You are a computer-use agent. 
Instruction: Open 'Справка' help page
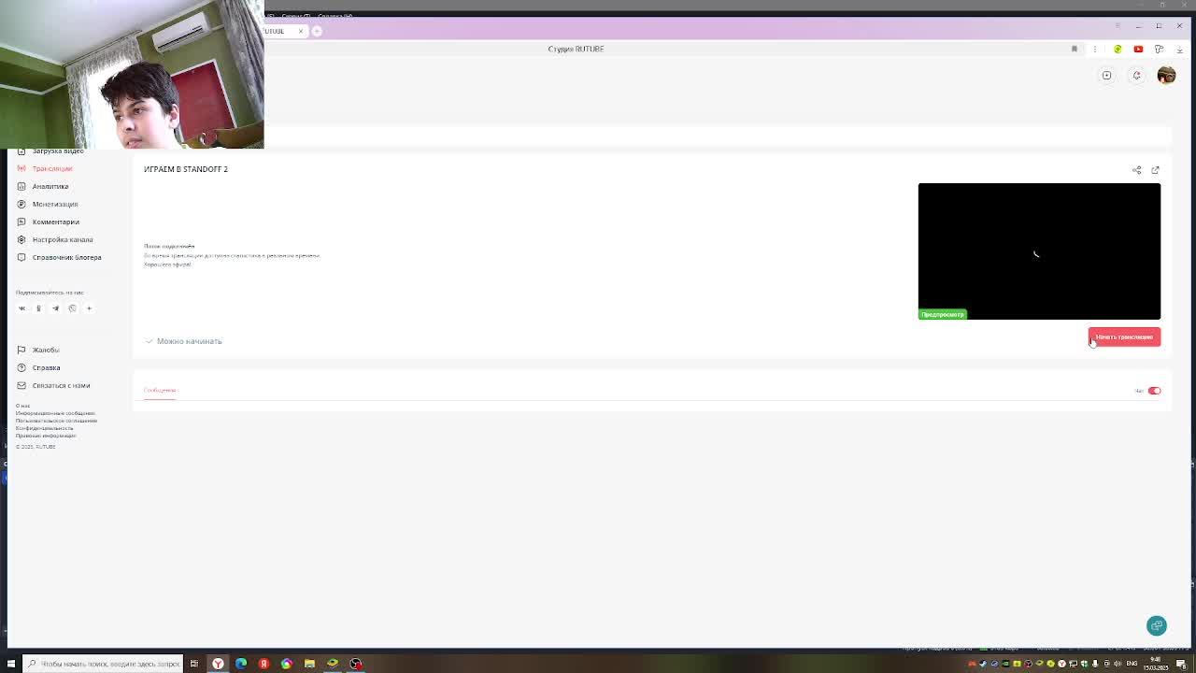46,367
